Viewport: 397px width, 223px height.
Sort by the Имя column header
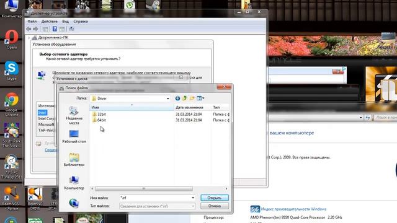tap(132, 107)
